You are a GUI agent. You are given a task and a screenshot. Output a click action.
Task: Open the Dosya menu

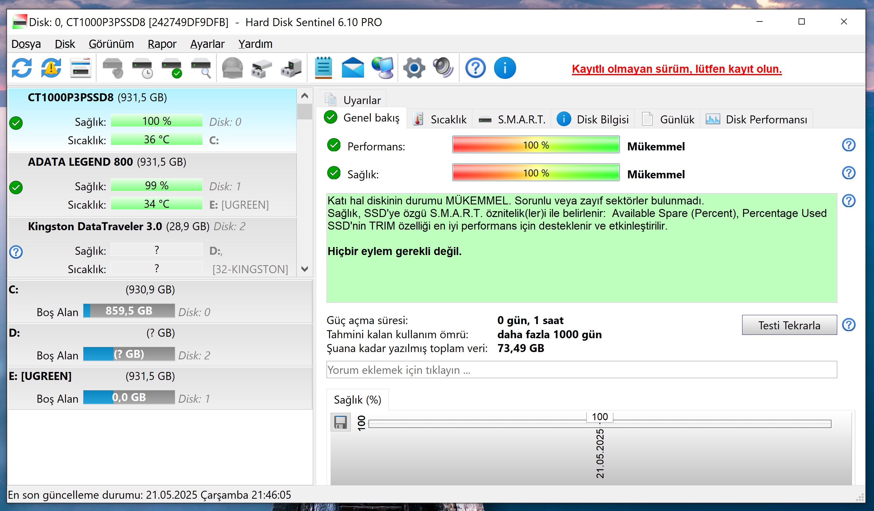pyautogui.click(x=26, y=44)
